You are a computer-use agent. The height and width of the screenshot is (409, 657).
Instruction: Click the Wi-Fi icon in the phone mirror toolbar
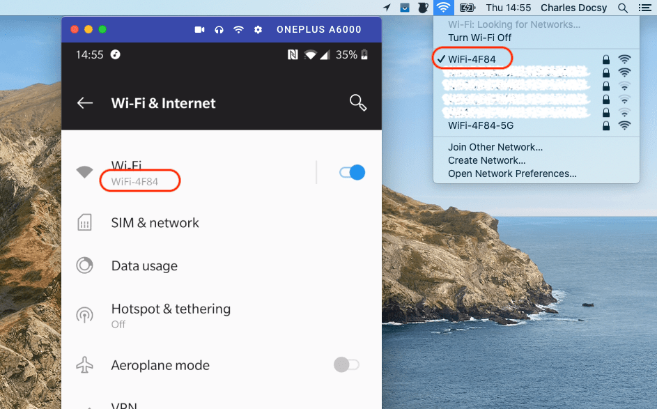click(238, 29)
